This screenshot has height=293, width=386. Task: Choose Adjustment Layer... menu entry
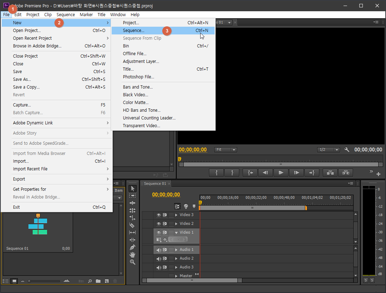point(163,61)
